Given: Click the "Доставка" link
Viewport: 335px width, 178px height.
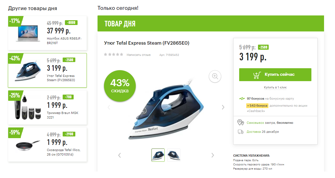Looking at the screenshot, I should point(253,132).
